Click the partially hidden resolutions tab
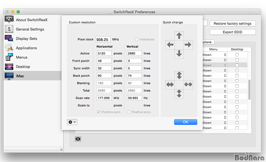Screen dimensions: 266x162 pos(208,42)
